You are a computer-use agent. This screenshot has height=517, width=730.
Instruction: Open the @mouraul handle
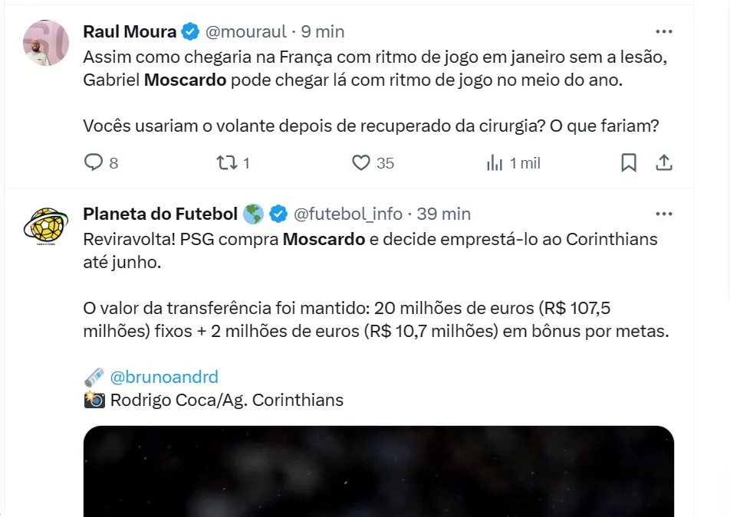pyautogui.click(x=245, y=32)
